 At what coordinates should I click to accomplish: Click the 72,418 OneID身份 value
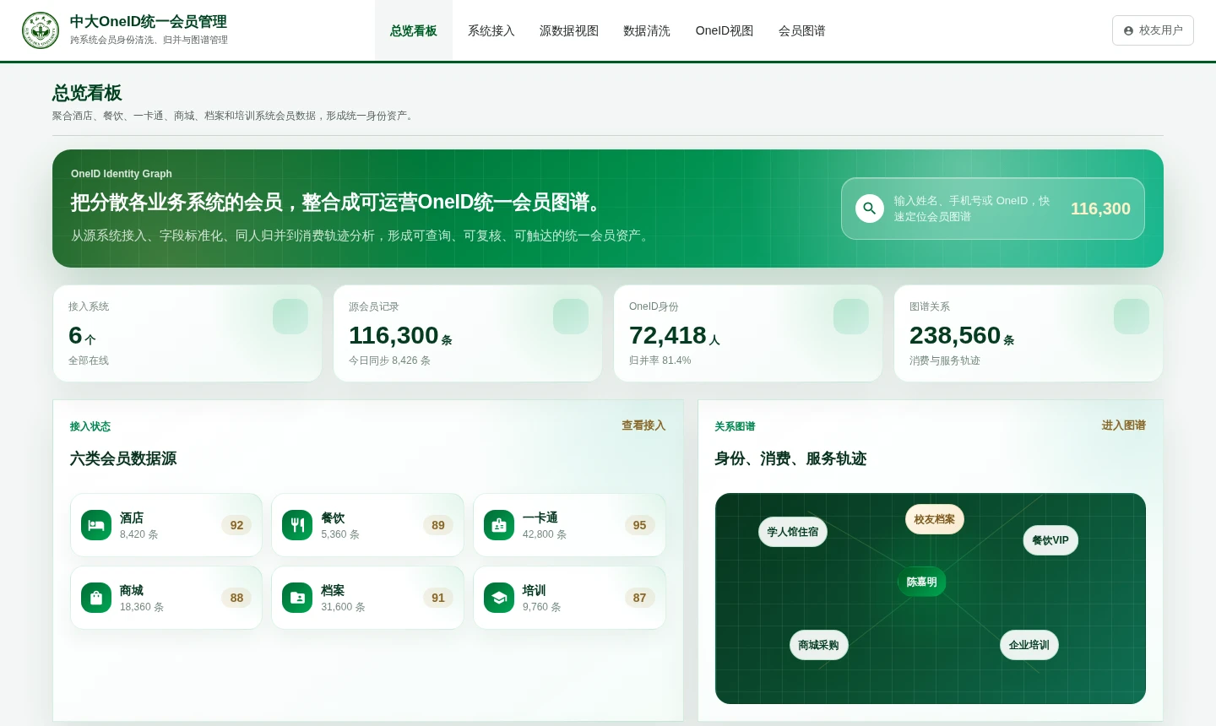[x=668, y=336]
